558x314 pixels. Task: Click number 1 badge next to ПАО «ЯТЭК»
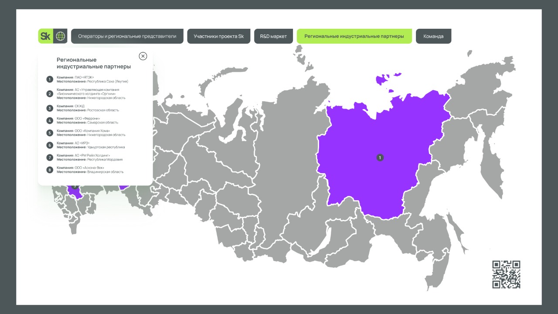click(x=50, y=79)
